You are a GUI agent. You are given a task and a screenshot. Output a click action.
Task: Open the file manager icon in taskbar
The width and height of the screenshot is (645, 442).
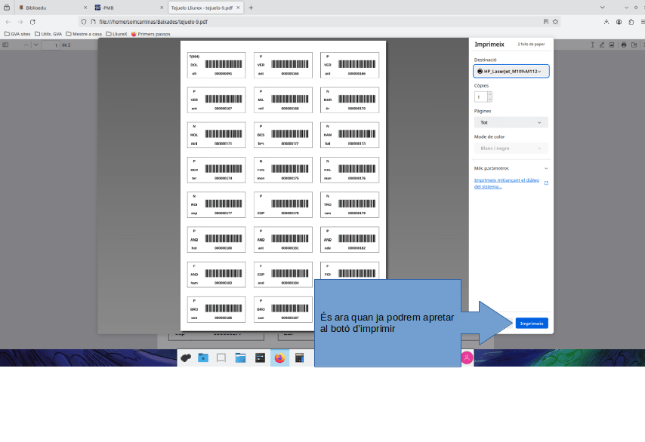coord(240,358)
